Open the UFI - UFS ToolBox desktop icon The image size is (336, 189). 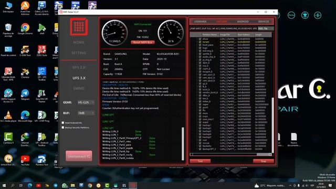coord(42,74)
